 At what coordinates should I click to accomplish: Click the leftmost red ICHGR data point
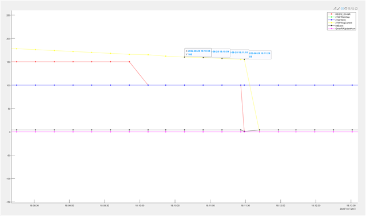17,62
